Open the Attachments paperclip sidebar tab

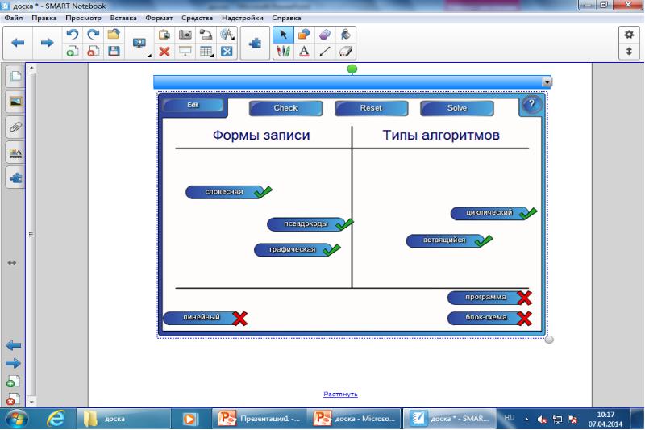(x=15, y=127)
